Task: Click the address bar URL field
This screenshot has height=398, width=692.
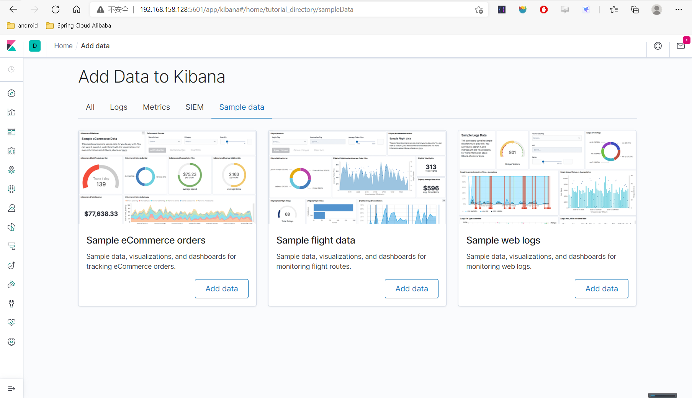Action: (x=268, y=10)
